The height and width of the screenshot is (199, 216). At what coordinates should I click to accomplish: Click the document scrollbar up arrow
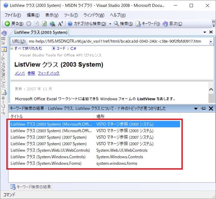pos(211,89)
